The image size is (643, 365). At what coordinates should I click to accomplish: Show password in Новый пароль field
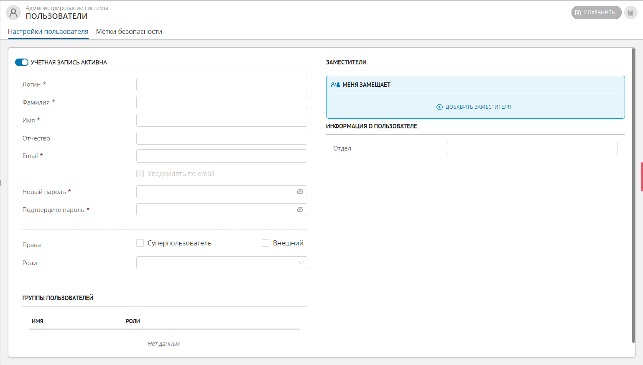(300, 192)
